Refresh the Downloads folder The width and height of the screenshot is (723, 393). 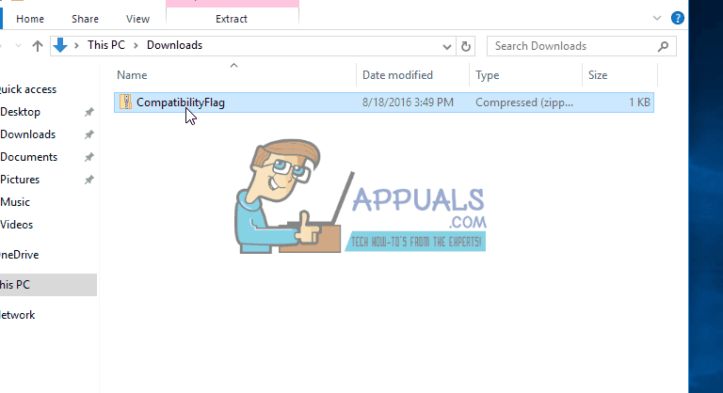pos(466,46)
